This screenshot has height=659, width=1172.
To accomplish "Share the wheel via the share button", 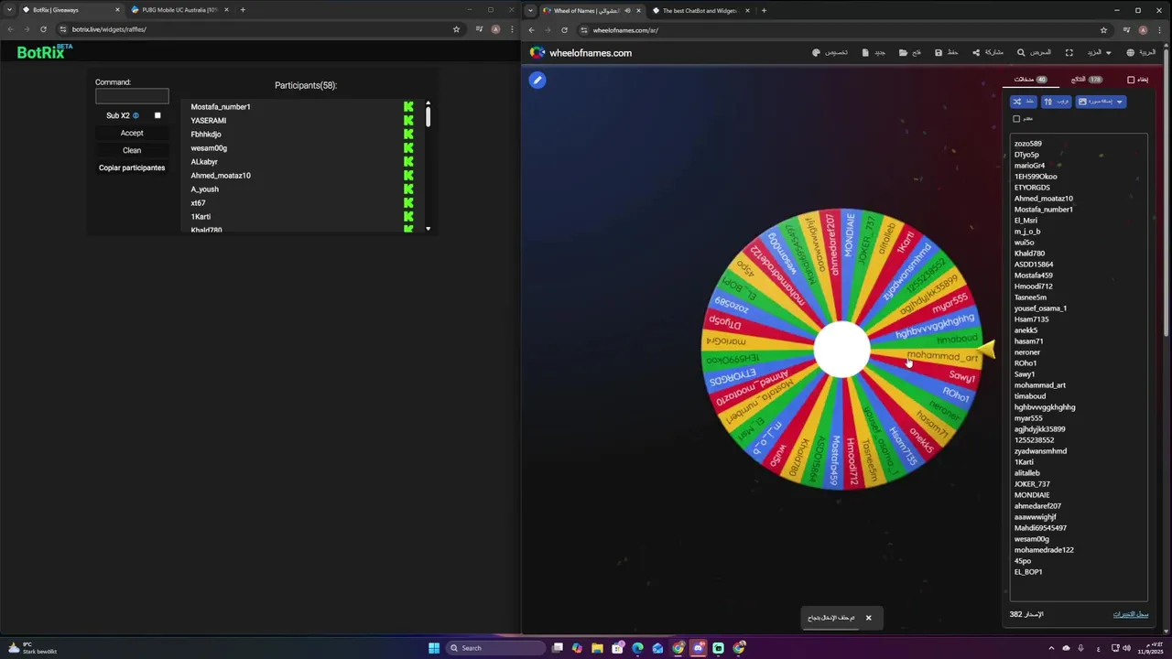I will point(988,53).
